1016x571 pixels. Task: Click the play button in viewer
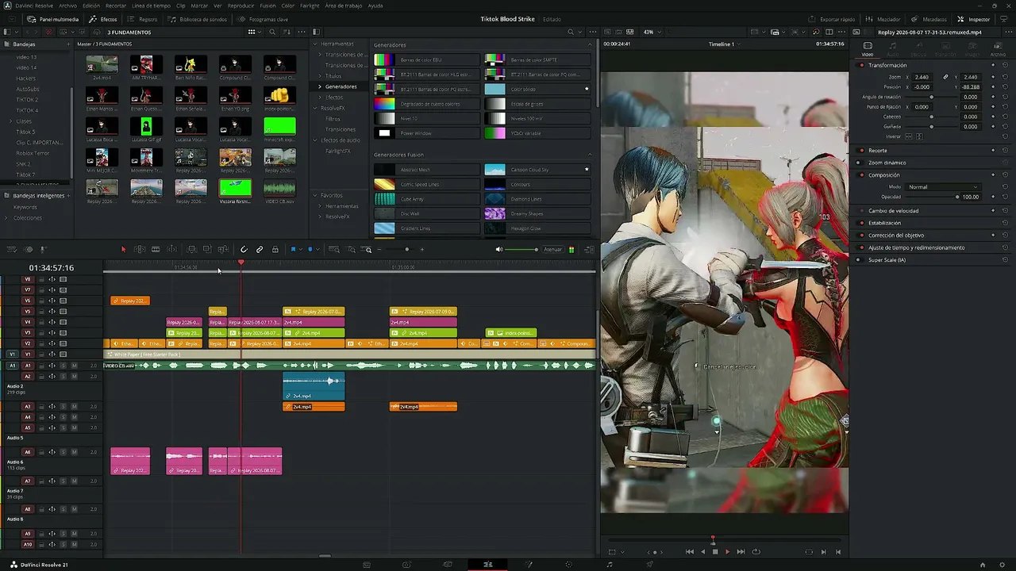[x=727, y=552]
